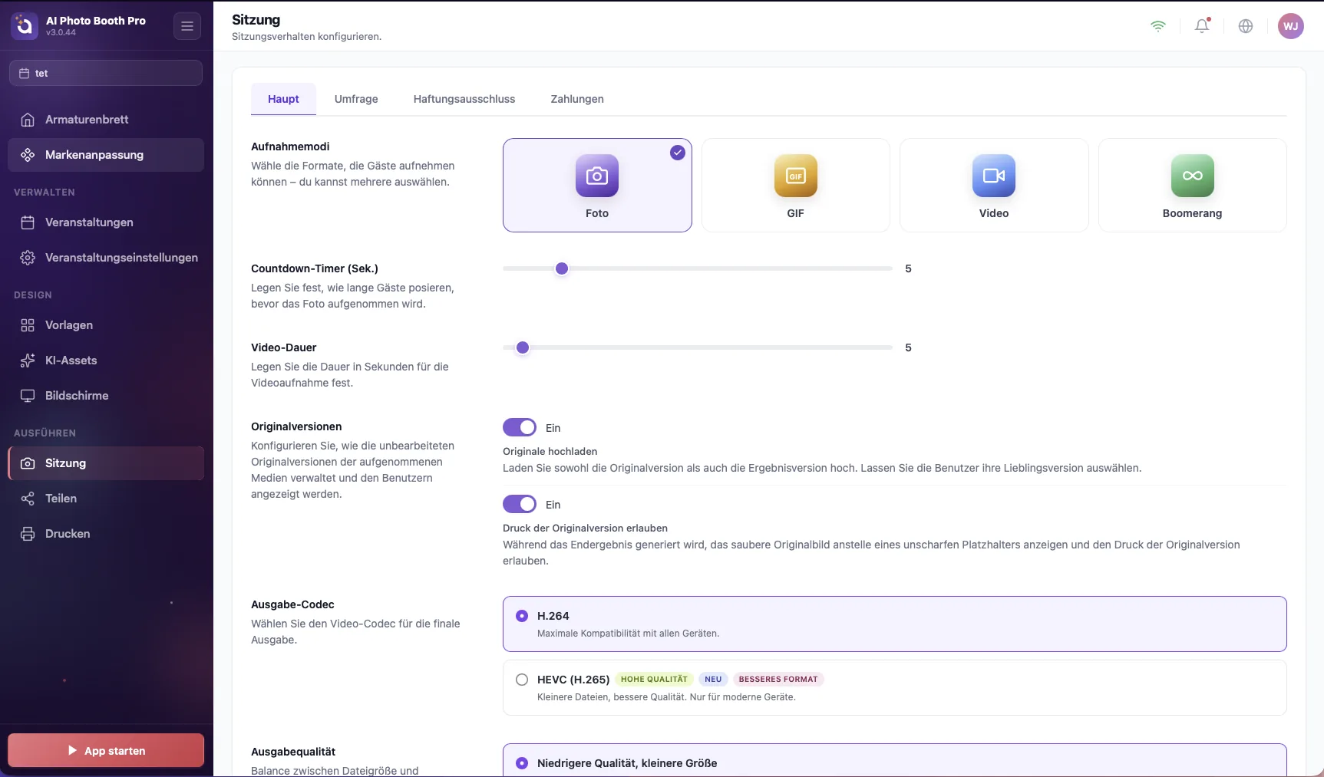Disable the Originale hochladen toggle

coord(520,427)
